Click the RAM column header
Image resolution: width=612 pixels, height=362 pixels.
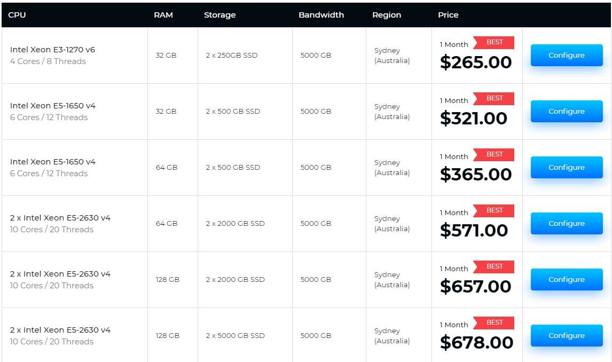coord(163,15)
